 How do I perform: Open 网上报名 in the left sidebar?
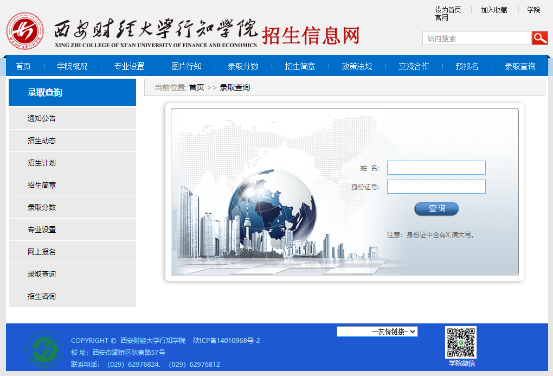pyautogui.click(x=72, y=252)
